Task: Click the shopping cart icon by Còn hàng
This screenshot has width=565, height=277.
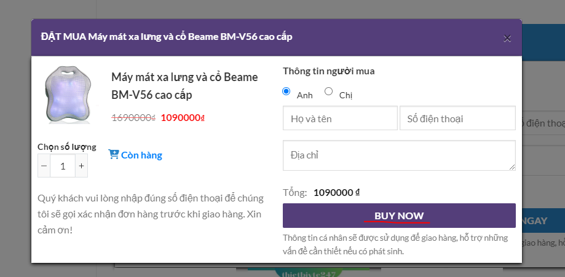Action: [x=114, y=155]
